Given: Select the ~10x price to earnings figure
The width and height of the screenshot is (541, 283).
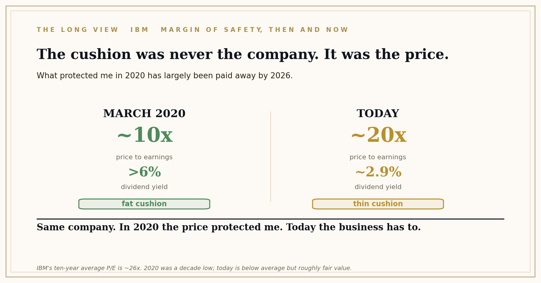Looking at the screenshot, I should (144, 136).
